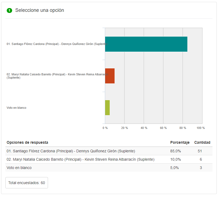
Task: Click the green number 1 question badge
Action: 9,10
